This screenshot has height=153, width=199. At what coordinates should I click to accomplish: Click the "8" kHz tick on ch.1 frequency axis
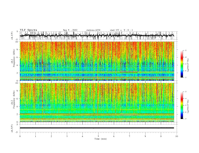coord(17,49)
